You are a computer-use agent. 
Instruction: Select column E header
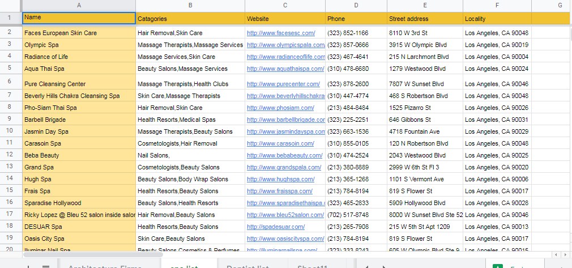tap(425, 6)
